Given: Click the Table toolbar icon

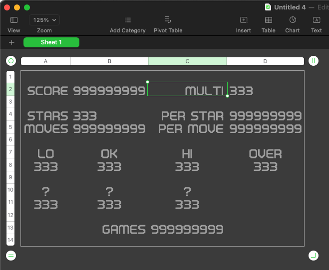Looking at the screenshot, I should point(269,20).
